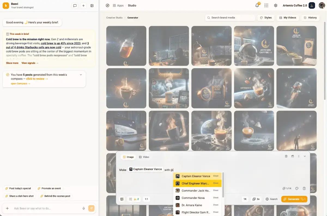Viewport: 327px width, 216px height.
Task: Open the chat conversations icon in Beevi header
Action: coord(75,5)
